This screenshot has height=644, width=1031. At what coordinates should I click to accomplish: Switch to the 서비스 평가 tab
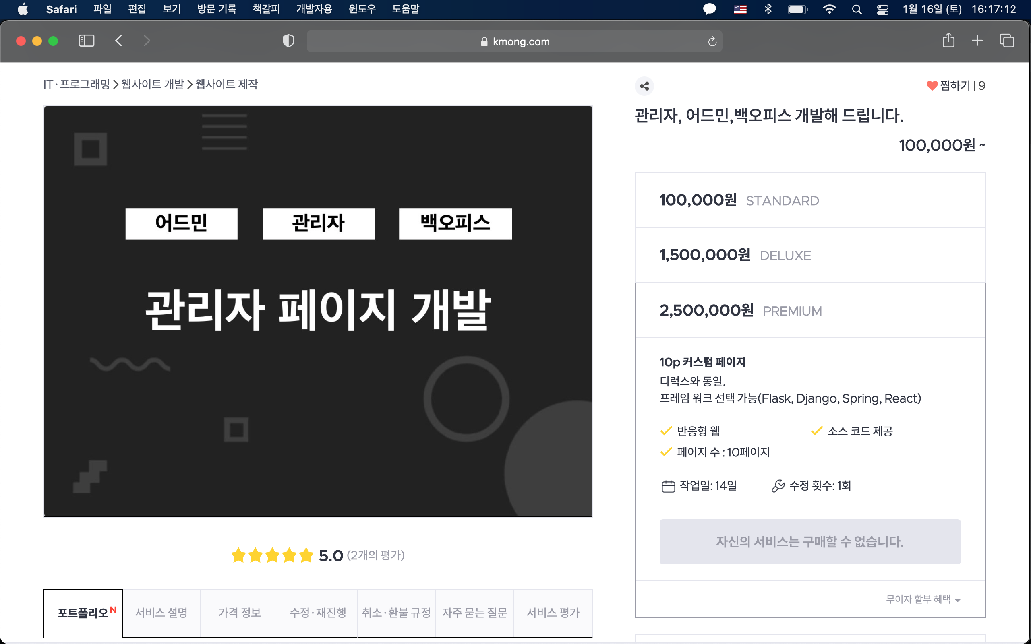click(553, 613)
